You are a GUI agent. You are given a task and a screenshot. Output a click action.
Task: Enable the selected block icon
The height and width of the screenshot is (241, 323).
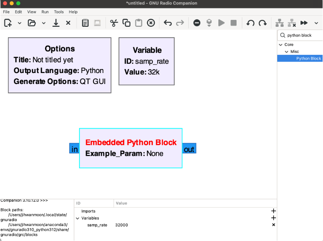pos(280,23)
